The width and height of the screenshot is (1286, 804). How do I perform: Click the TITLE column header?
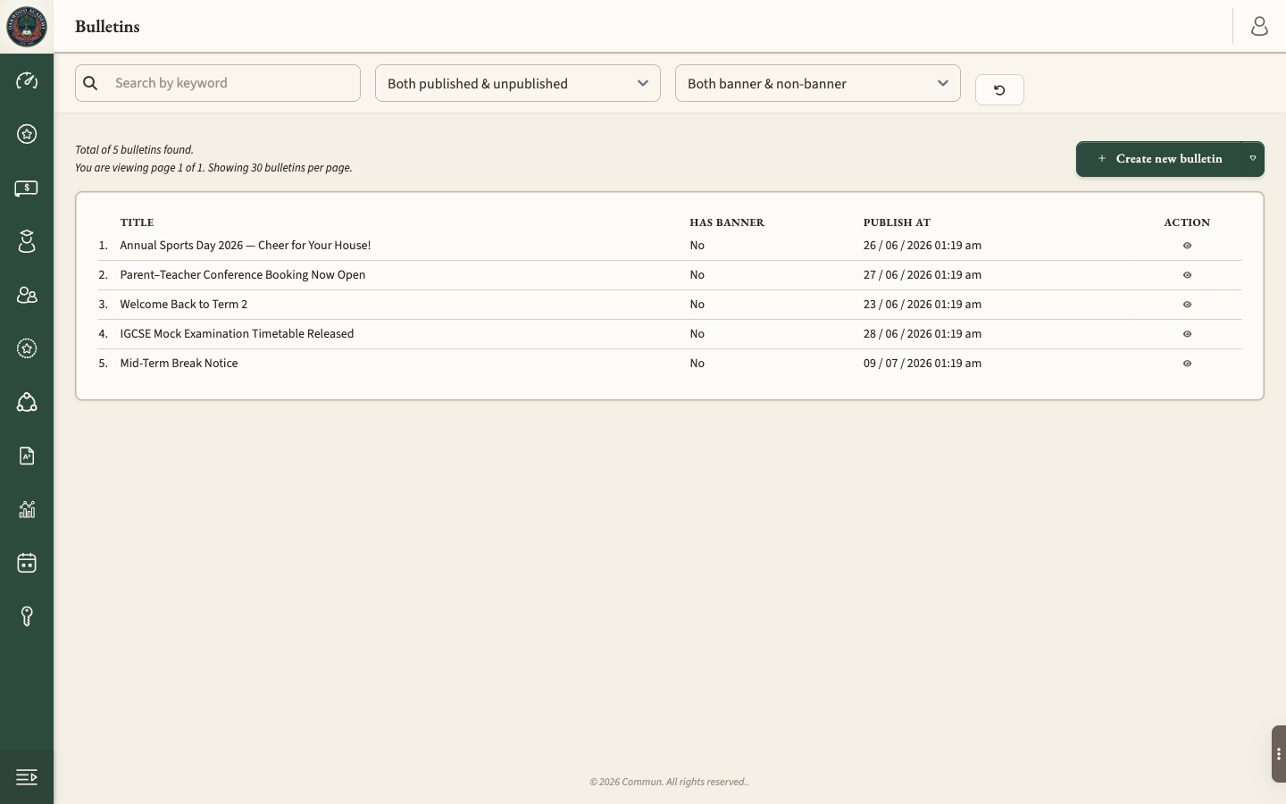[138, 222]
